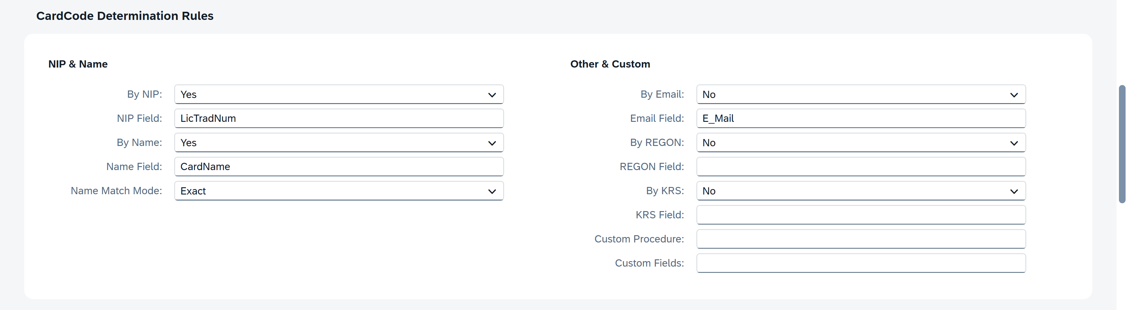Select the Other & Custom section title
The height and width of the screenshot is (310, 1128).
coord(610,64)
